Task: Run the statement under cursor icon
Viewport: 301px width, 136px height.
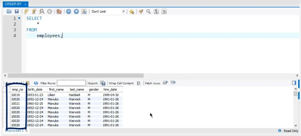Action: click(34, 11)
